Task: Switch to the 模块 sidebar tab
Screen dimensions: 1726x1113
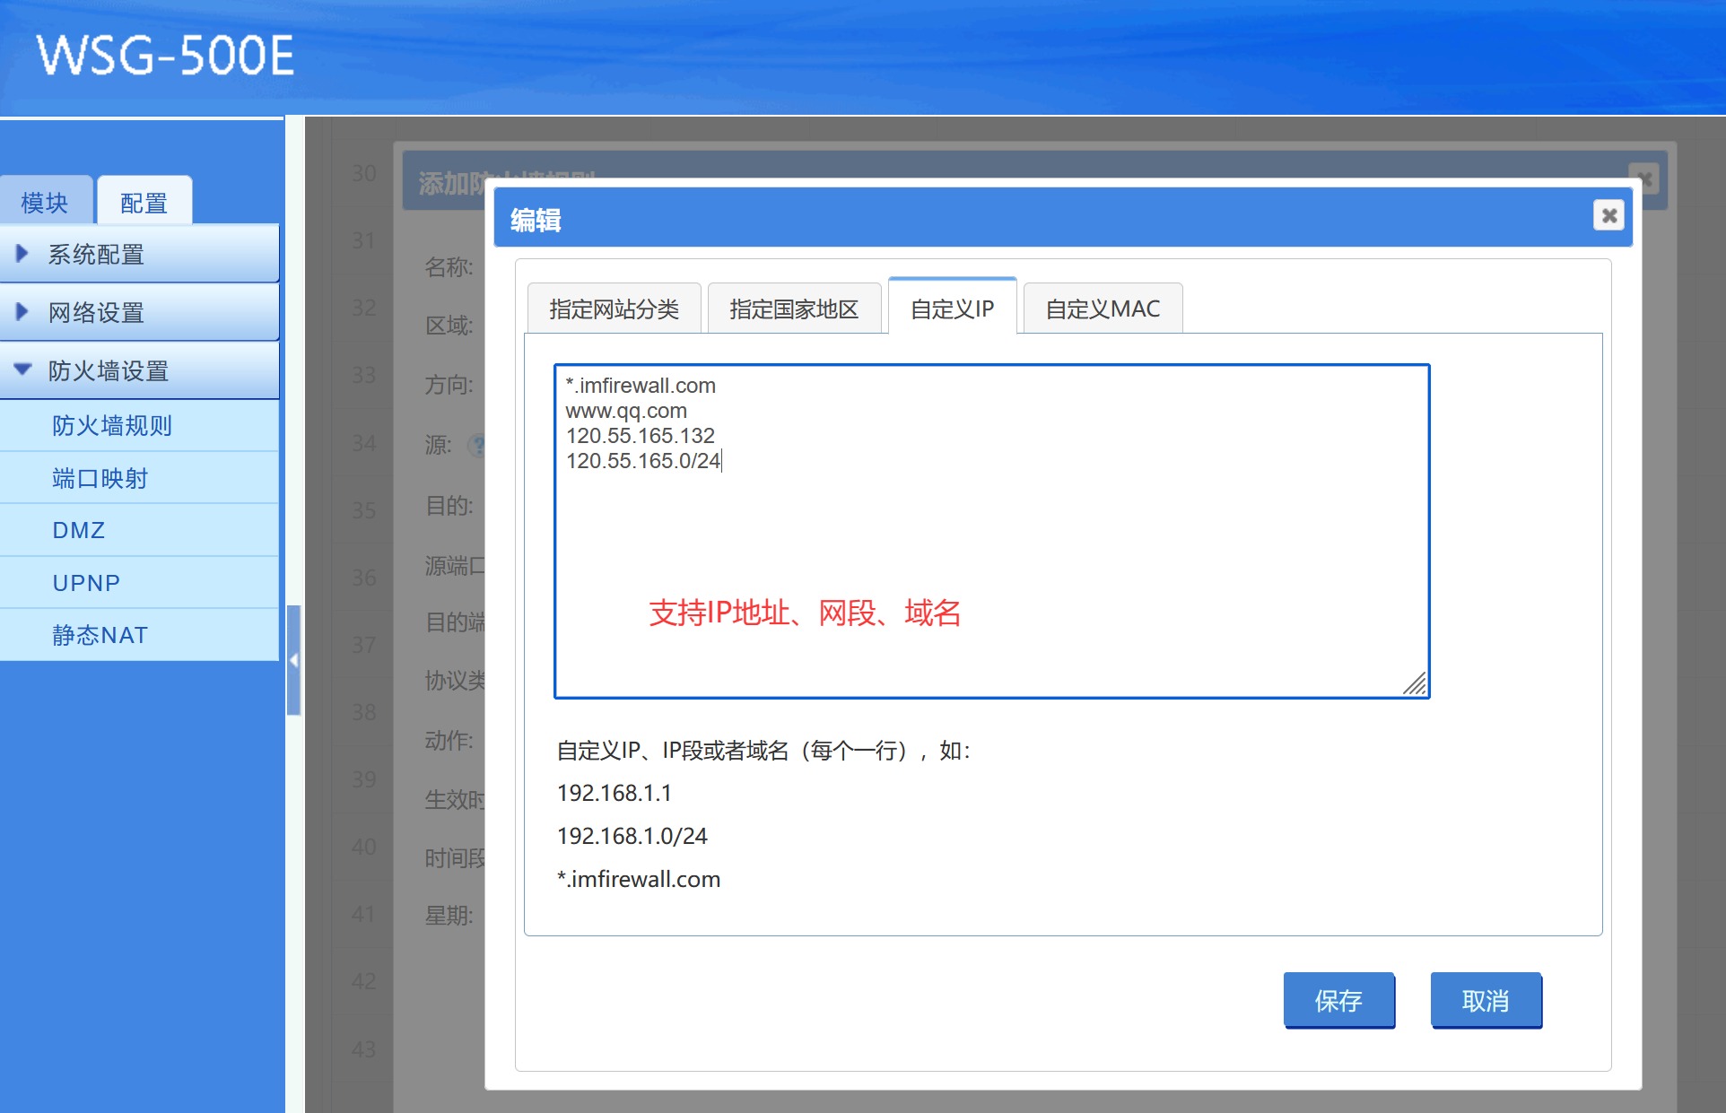Action: (x=45, y=203)
